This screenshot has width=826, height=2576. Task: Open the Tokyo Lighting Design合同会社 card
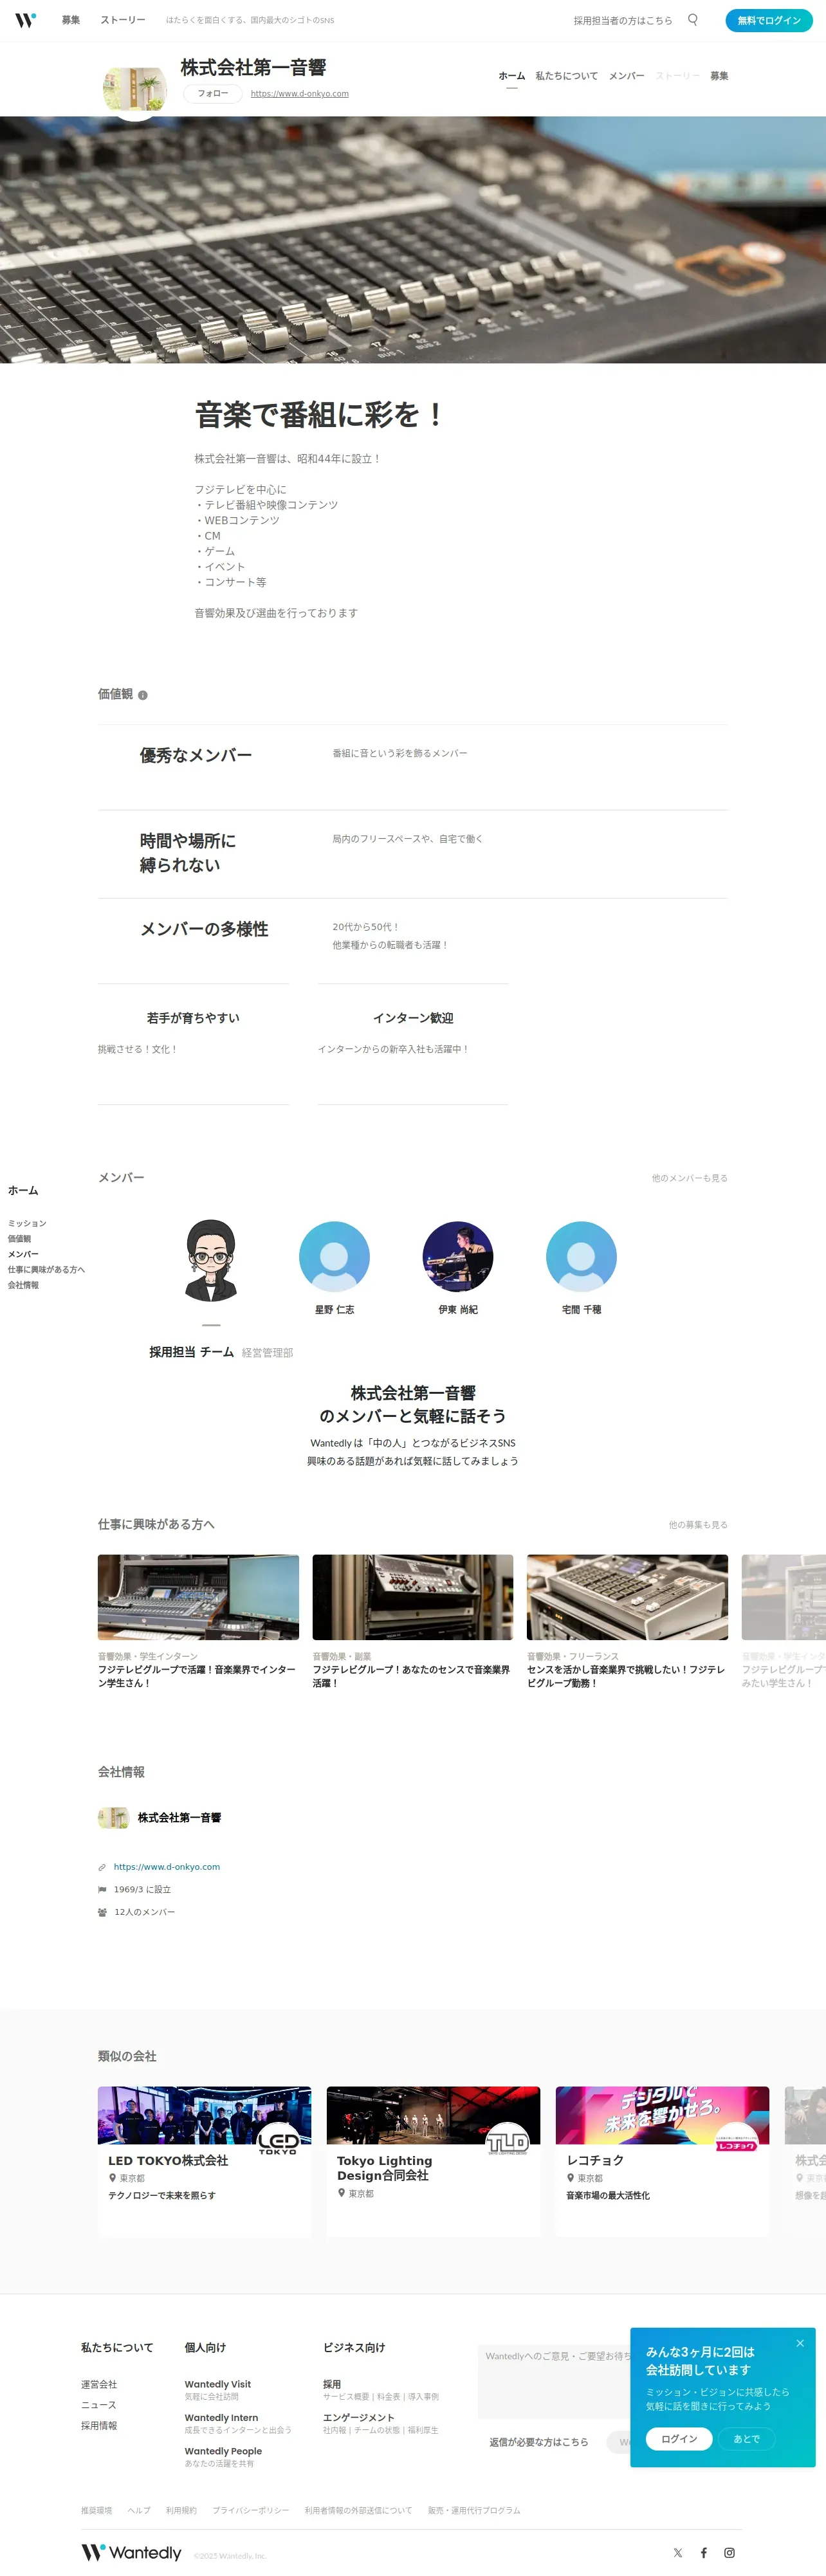(433, 2160)
